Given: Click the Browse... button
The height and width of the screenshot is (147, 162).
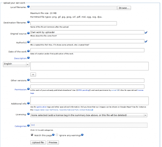Looking at the screenshot, I should tap(124, 8).
